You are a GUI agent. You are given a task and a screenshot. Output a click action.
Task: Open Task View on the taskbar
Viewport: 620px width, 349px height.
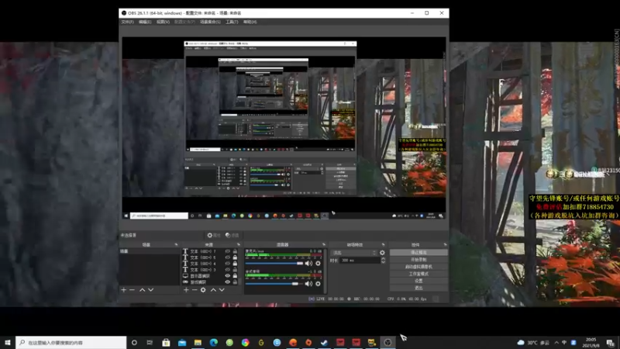(x=150, y=343)
